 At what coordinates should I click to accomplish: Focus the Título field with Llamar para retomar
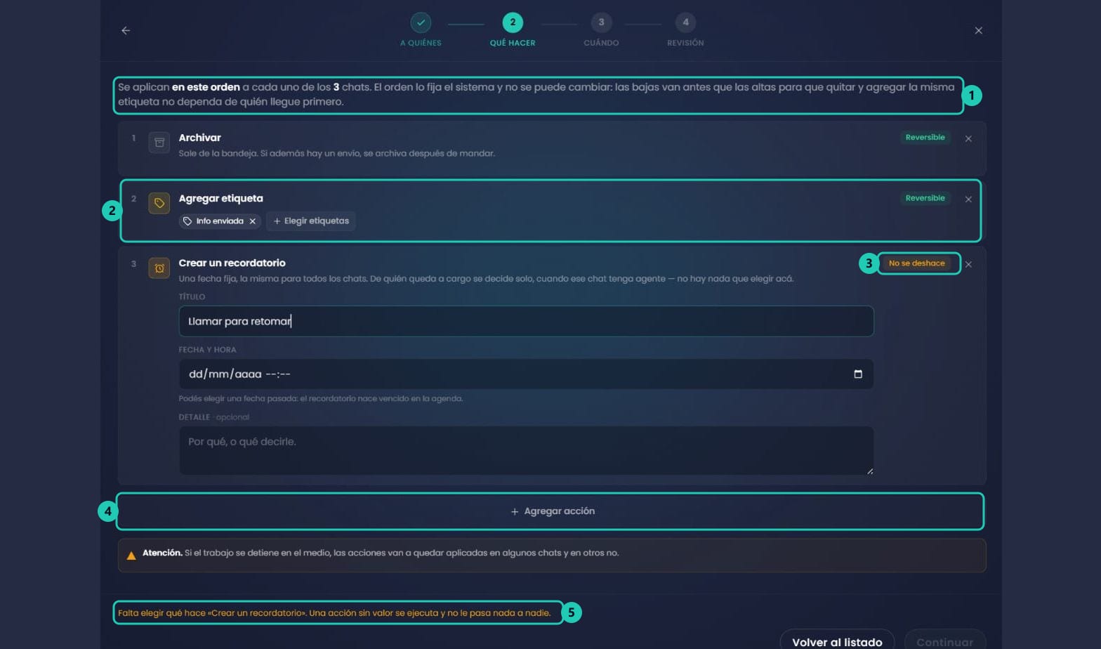(526, 321)
